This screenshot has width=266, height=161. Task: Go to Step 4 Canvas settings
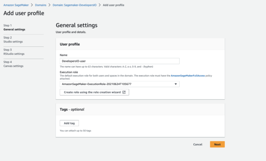pos(13,64)
